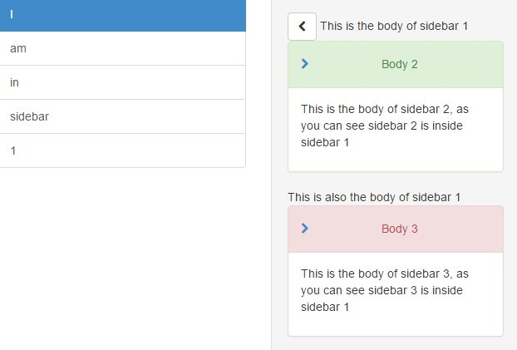Click the gray strip below the Body 3 panel
517x350 pixels.
(395, 343)
